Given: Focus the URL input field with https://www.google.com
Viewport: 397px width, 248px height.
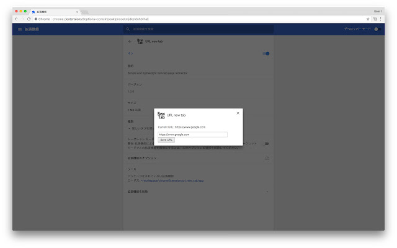Looking at the screenshot, I should click(x=192, y=135).
